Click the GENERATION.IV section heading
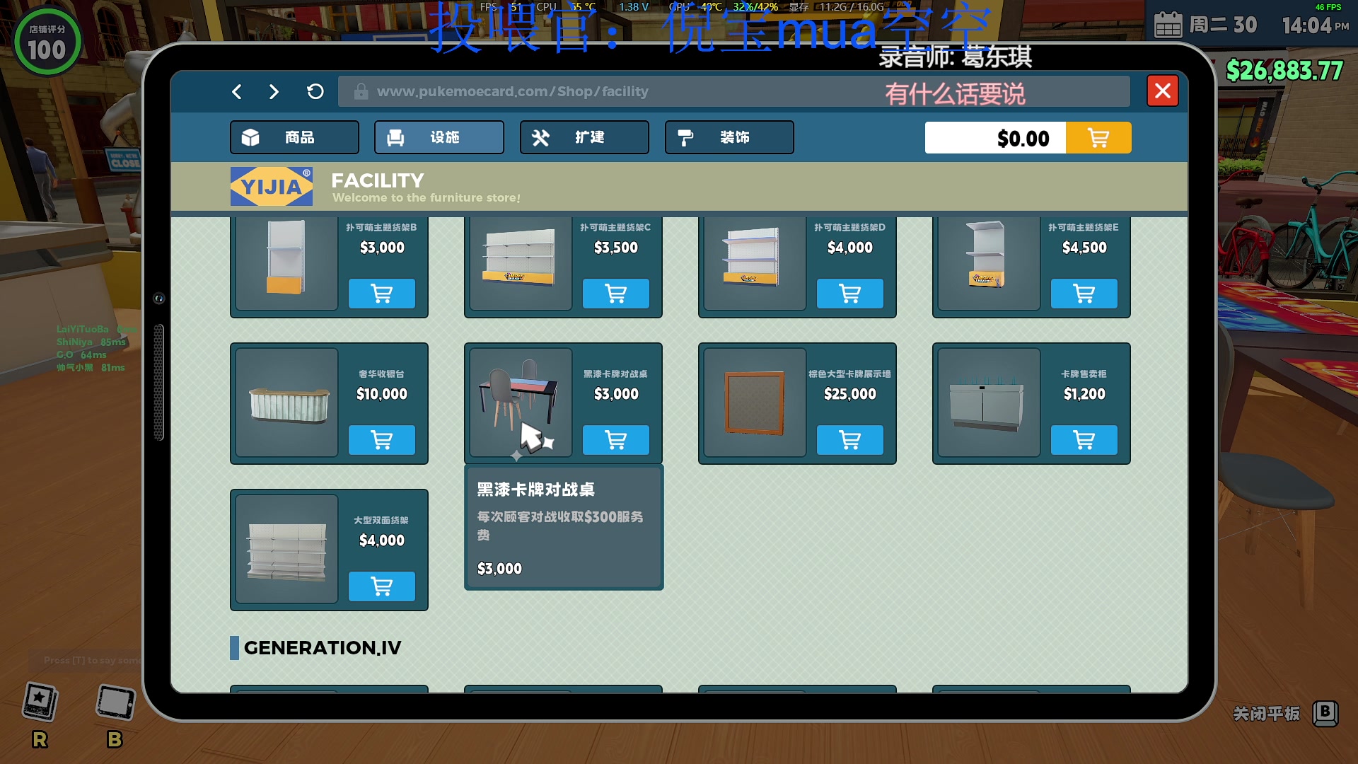This screenshot has height=764, width=1358. click(323, 648)
